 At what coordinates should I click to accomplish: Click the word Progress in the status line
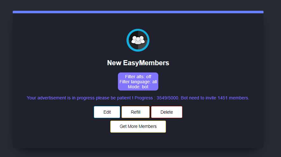[x=144, y=98]
